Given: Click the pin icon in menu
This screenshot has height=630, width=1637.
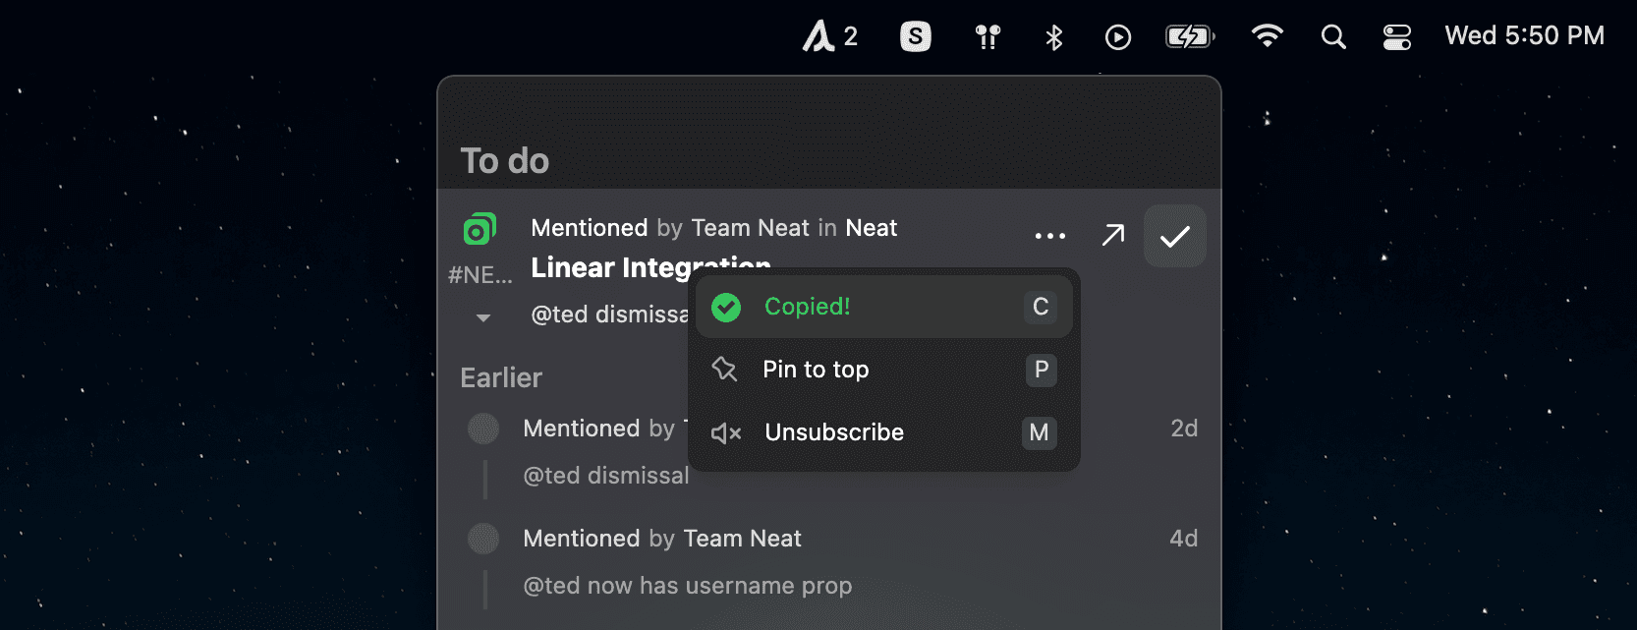Looking at the screenshot, I should (x=724, y=370).
